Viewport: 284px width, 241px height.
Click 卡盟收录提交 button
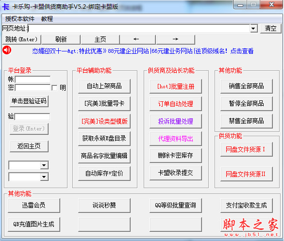[176, 173]
